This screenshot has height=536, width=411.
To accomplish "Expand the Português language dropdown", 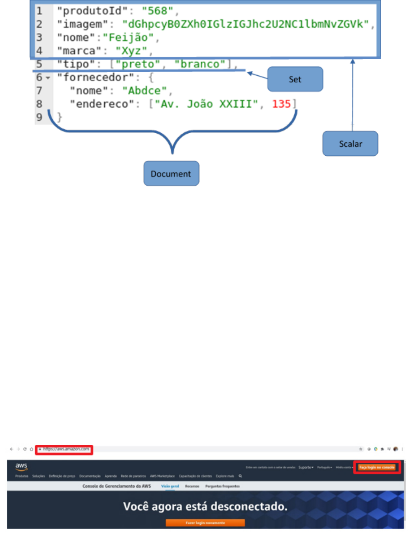I will 324,468.
